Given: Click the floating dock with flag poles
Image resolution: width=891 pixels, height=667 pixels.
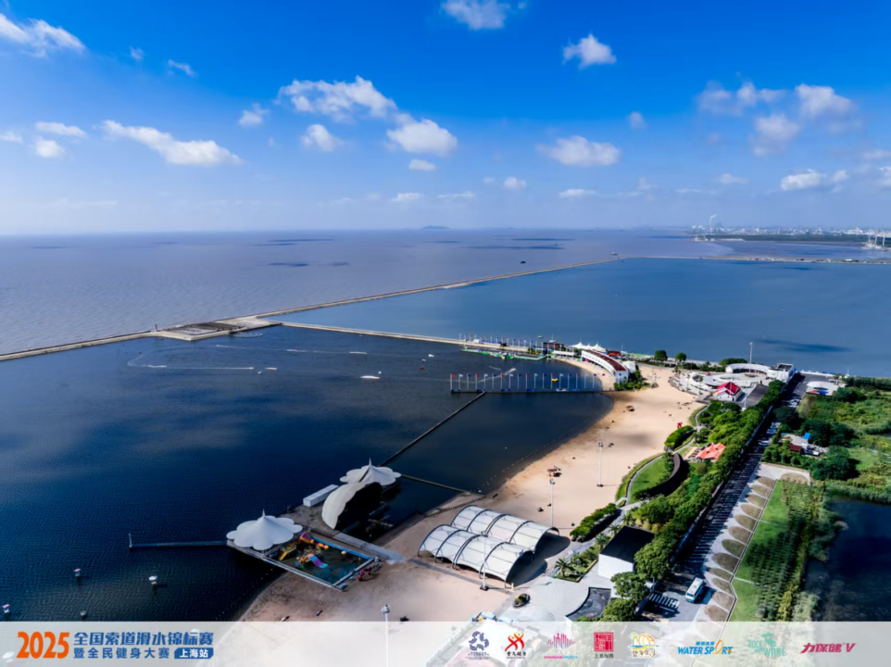Looking at the screenshot, I should click(524, 384).
